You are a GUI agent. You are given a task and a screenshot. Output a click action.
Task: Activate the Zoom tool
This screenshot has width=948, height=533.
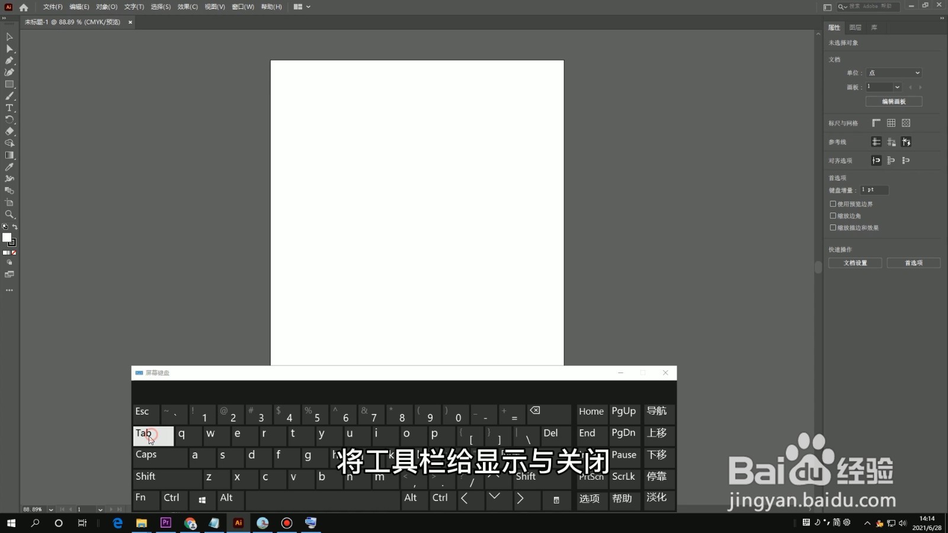[8, 215]
